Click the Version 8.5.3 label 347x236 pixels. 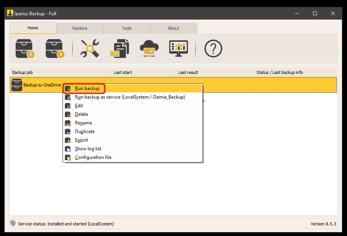click(323, 224)
